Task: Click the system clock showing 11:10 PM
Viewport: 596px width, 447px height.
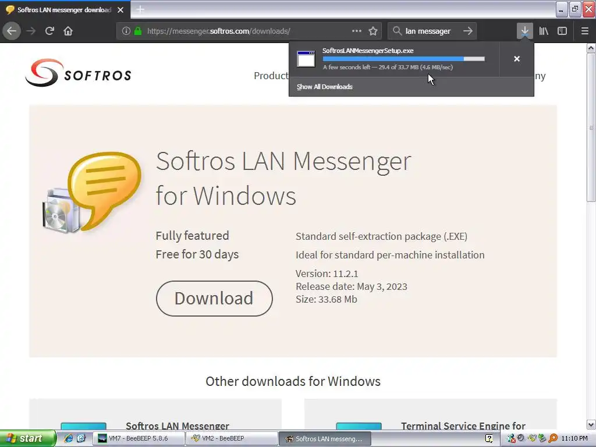Action: pyautogui.click(x=574, y=439)
